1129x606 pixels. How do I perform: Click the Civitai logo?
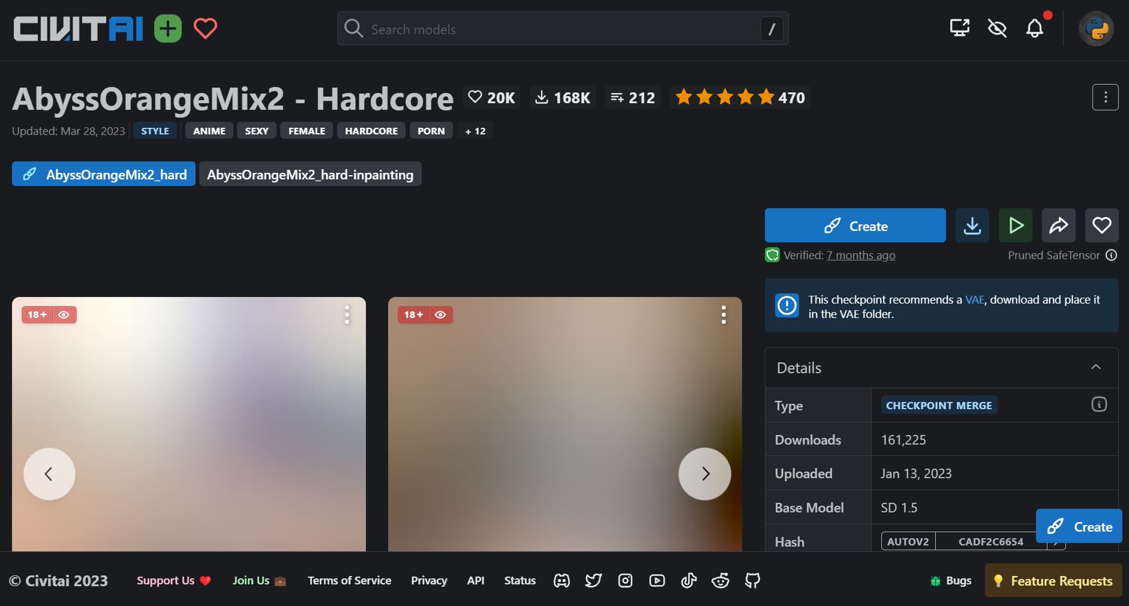[78, 29]
